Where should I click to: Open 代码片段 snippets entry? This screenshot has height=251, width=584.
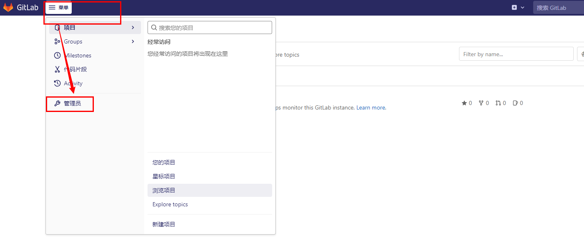point(95,69)
